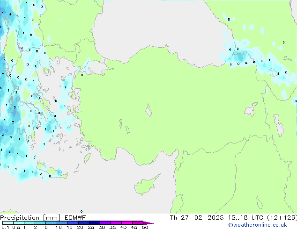Click the legend value label 0.1
Viewport: 297px width, 229px height.
coord(5,228)
